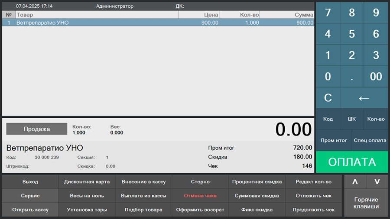Click Внесение в кассу
Screen dimensions: 390x219
click(143, 182)
